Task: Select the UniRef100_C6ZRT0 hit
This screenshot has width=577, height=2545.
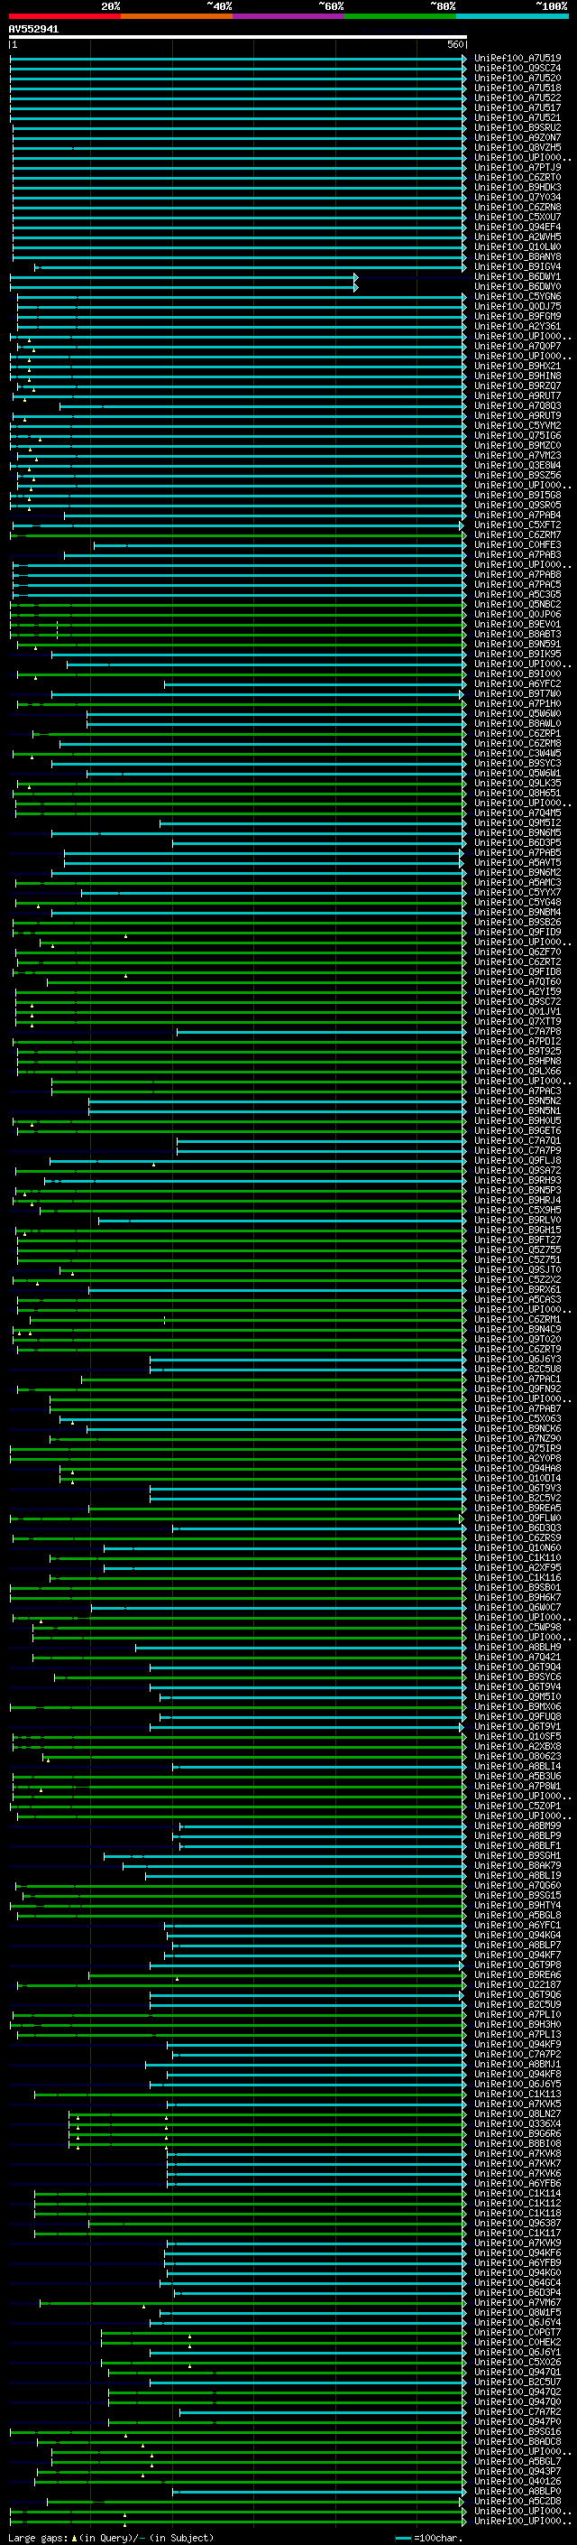Action: (517, 177)
